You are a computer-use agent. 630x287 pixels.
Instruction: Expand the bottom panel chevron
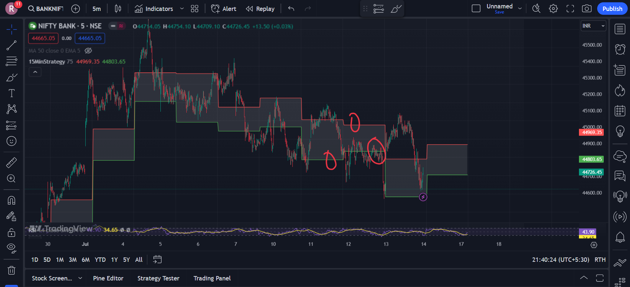coord(584,278)
